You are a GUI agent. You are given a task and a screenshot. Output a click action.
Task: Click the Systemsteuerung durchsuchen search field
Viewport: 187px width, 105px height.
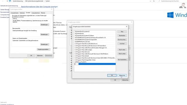click(172, 1)
